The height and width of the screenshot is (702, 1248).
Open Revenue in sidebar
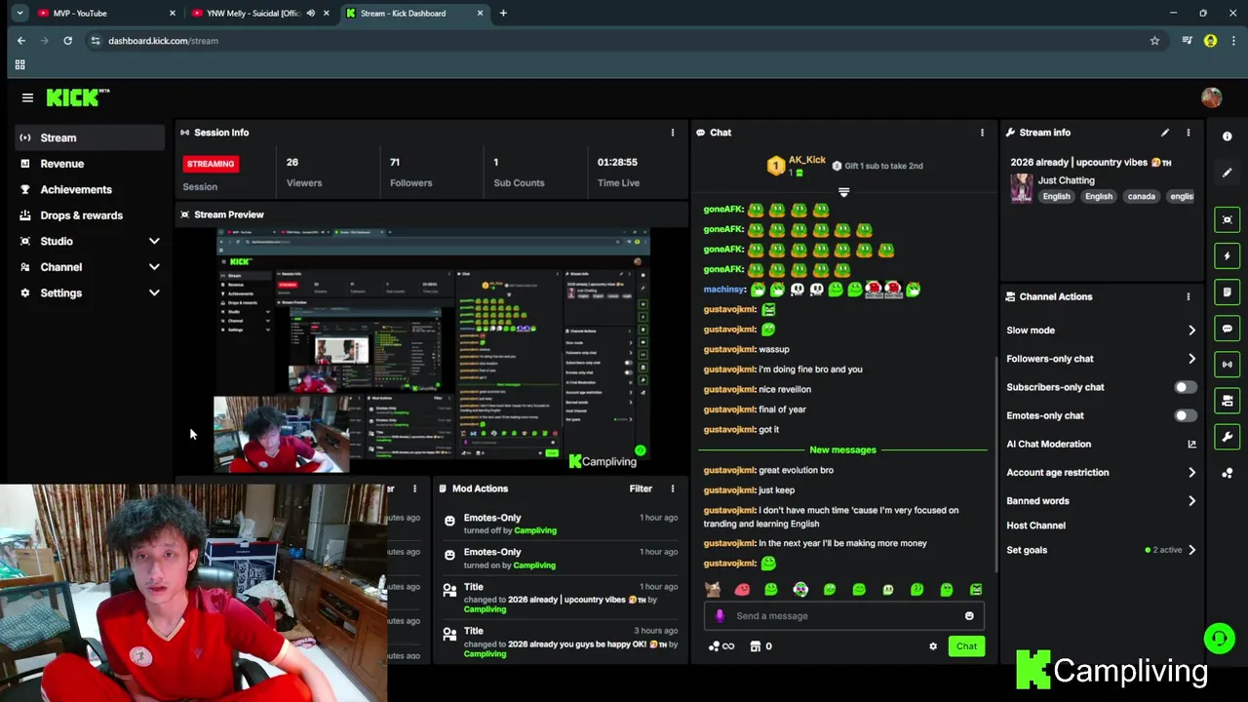[x=90, y=164]
